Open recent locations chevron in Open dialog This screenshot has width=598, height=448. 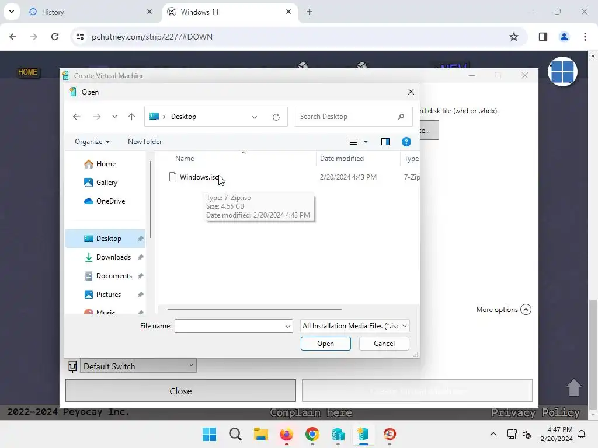pos(114,117)
